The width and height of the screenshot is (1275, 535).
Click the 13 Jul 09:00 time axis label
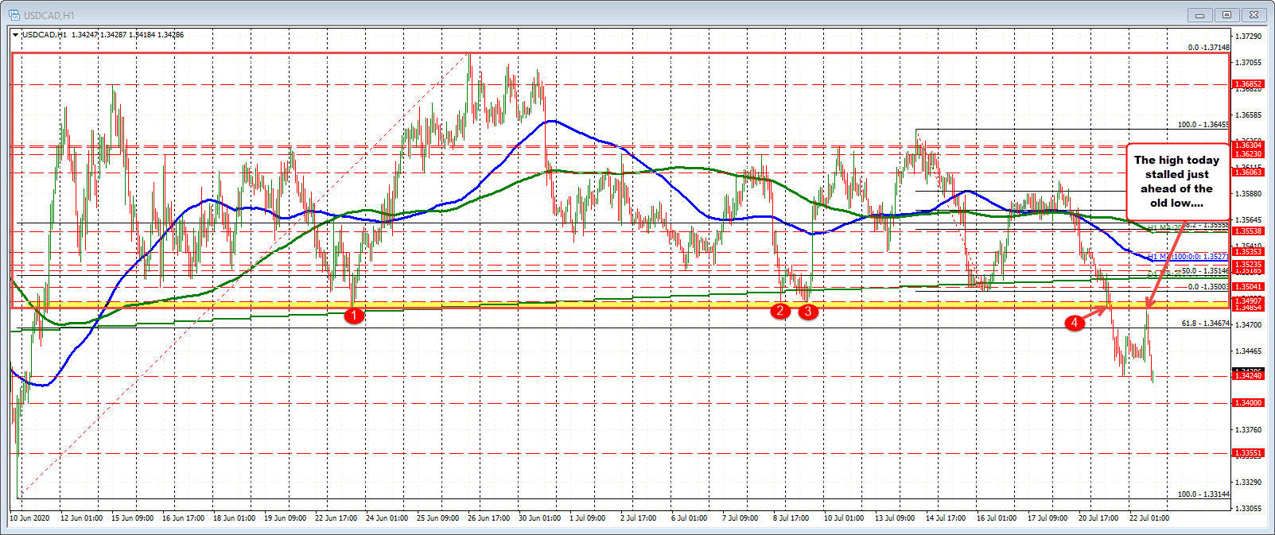coord(896,518)
